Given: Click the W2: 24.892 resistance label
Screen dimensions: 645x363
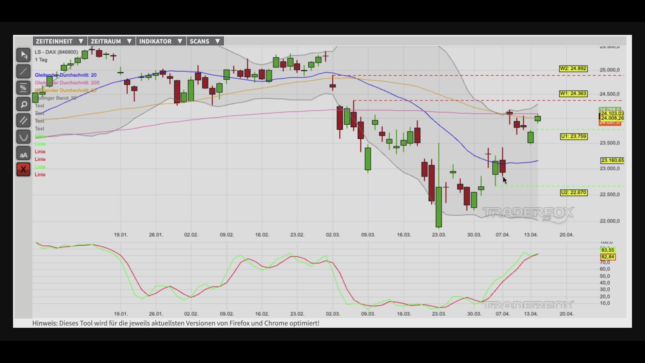Looking at the screenshot, I should 573,69.
